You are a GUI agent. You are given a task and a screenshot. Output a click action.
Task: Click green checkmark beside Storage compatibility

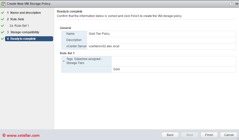tap(3, 32)
